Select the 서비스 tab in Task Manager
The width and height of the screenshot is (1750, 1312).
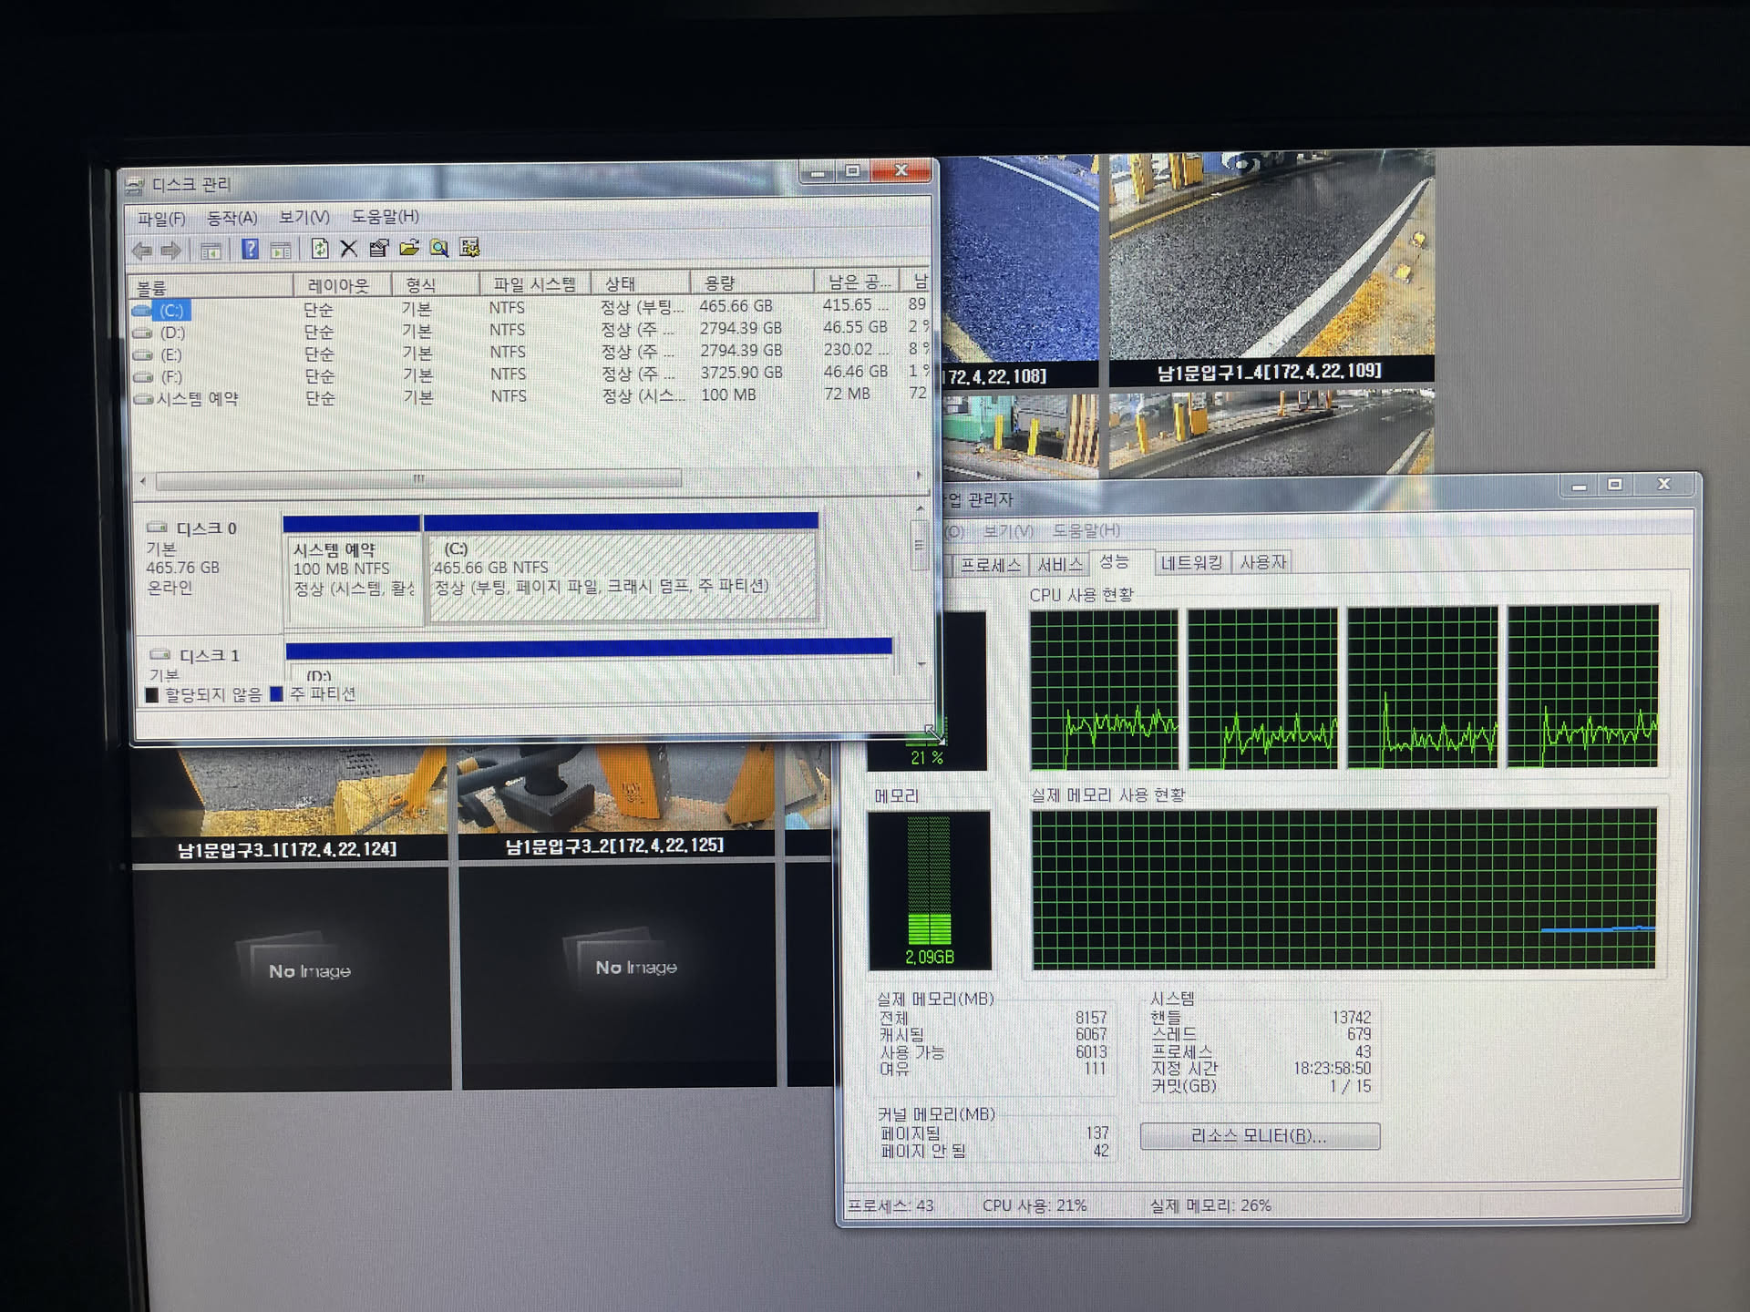(x=1060, y=565)
